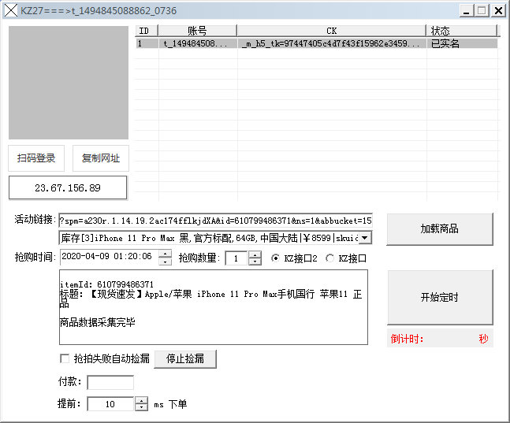
Task: Click the 付款 input field
Action: click(x=110, y=382)
